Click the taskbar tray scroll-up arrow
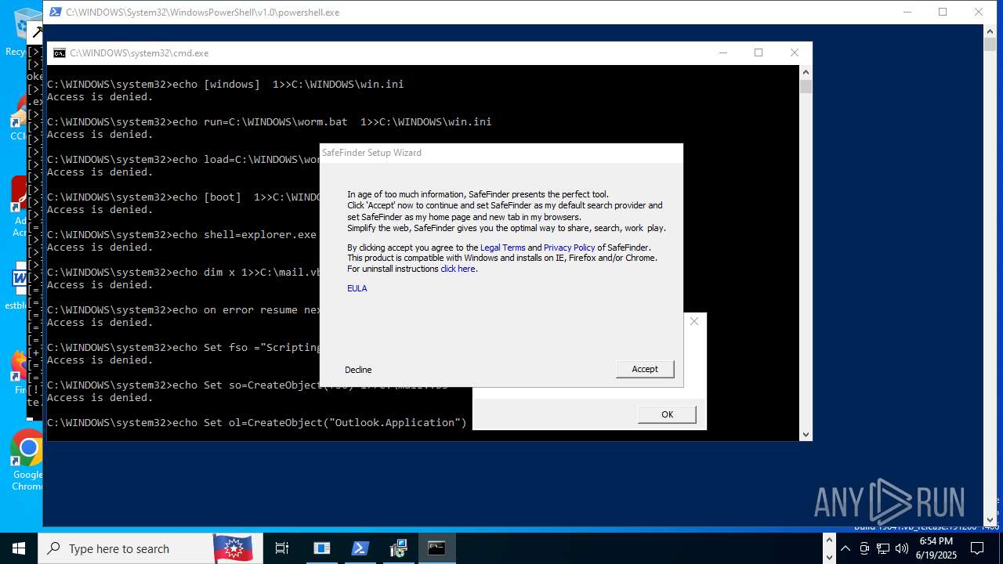Image resolution: width=1003 pixels, height=564 pixels. [829, 539]
